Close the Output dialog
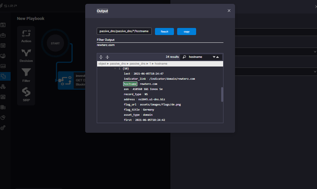317x189 pixels. (x=229, y=11)
